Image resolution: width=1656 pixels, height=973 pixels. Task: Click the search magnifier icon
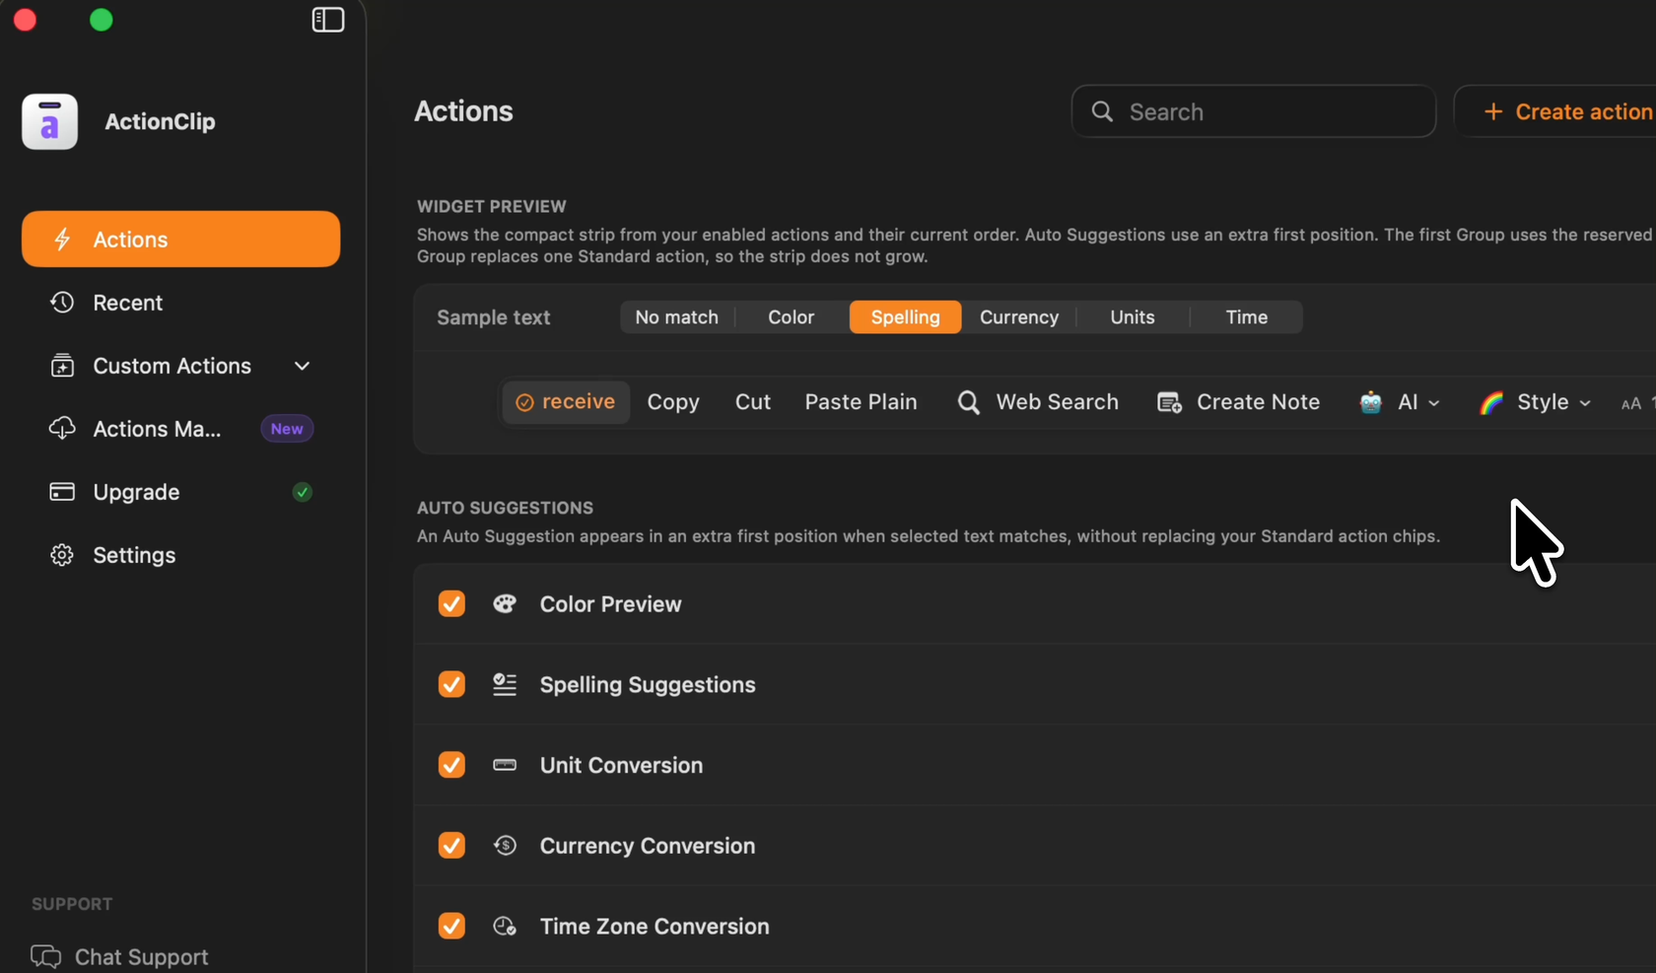(x=1102, y=111)
